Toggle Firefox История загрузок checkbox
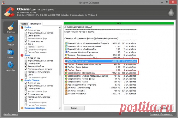Viewport: 178px width, 118px height. pyautogui.click(x=26, y=41)
